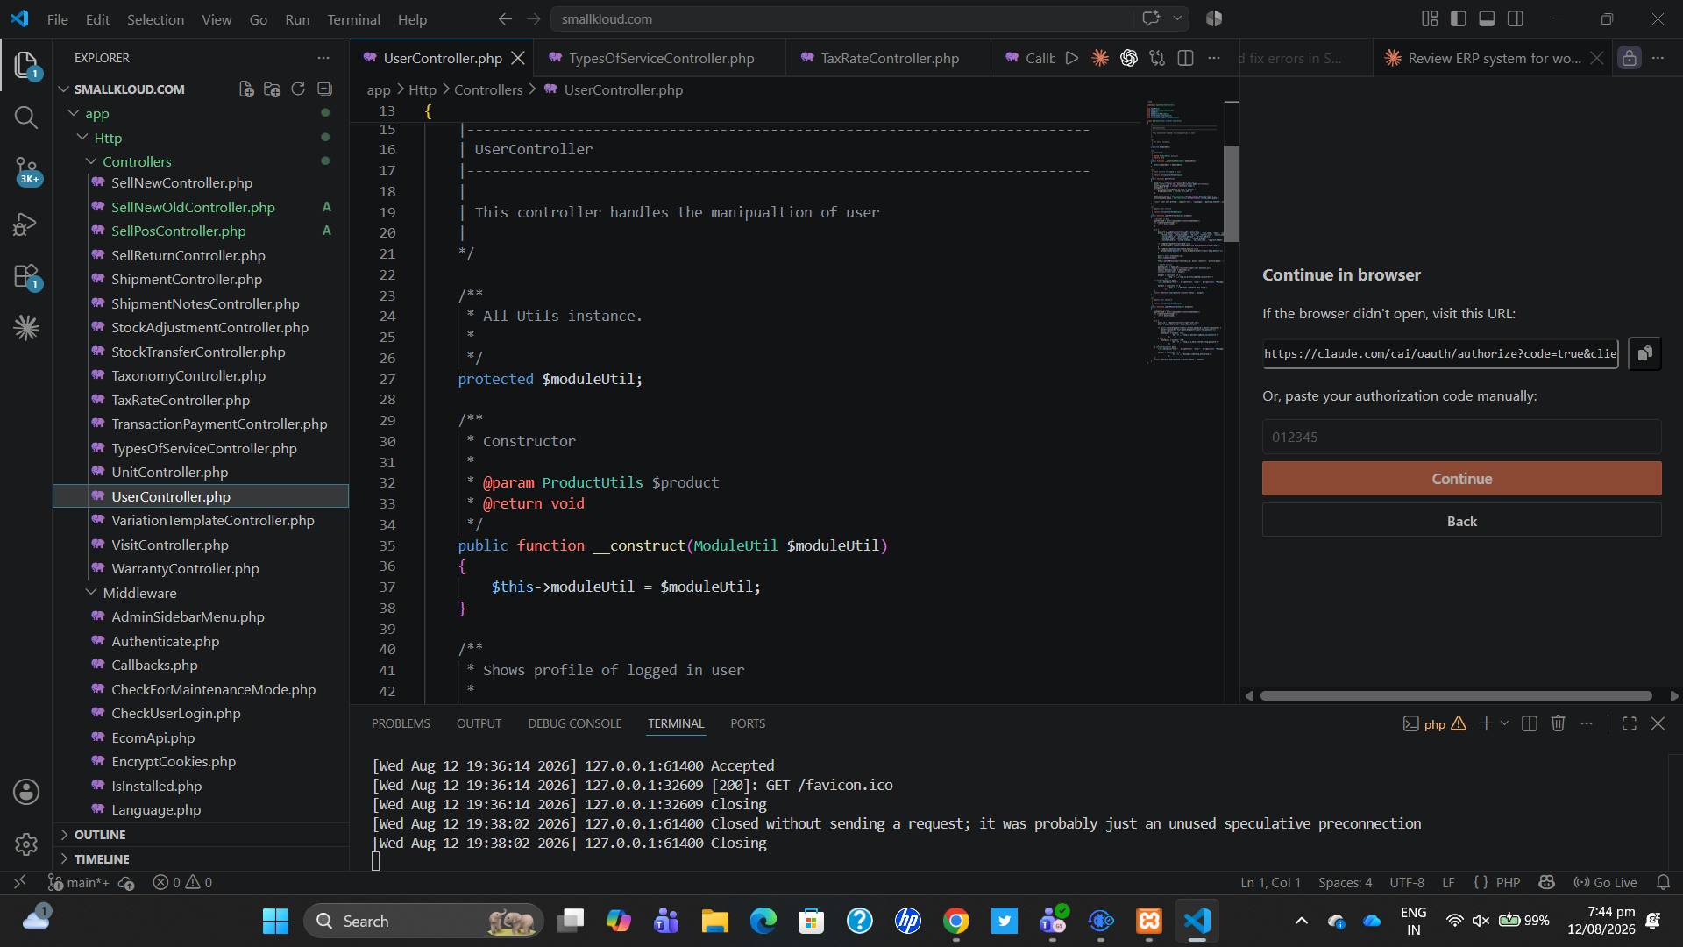Switch to TaxRateController.php editor tab
This screenshot has height=947, width=1683.
tap(889, 58)
